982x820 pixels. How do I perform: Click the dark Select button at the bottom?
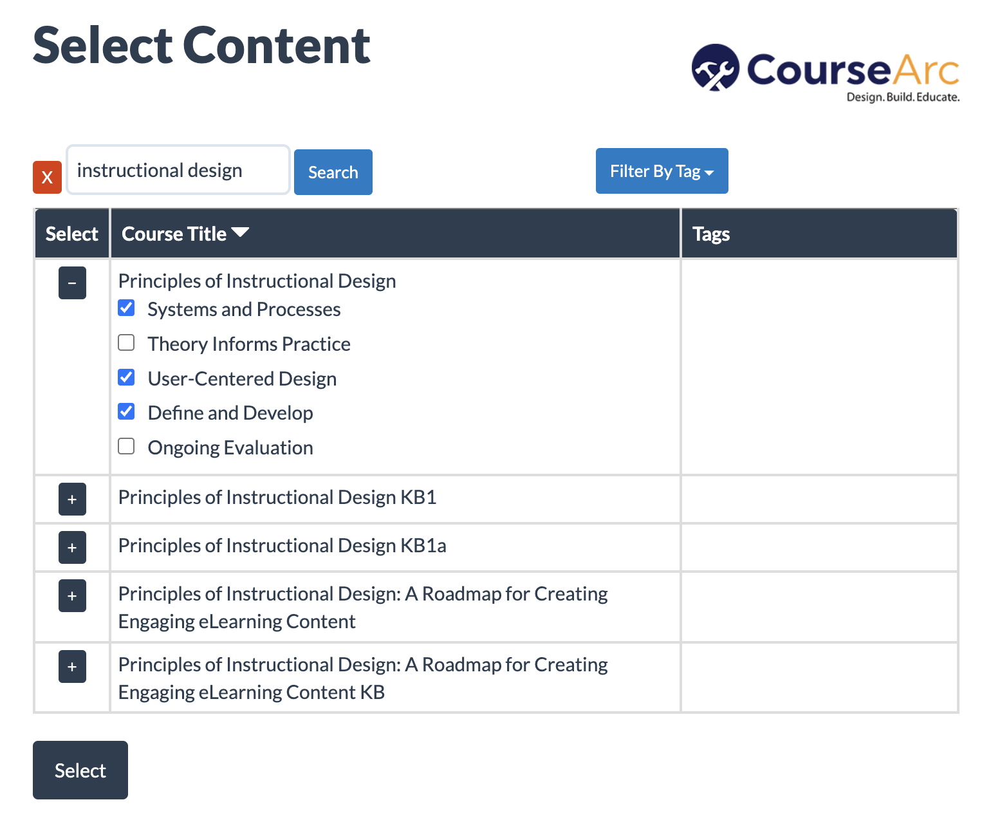tap(80, 770)
